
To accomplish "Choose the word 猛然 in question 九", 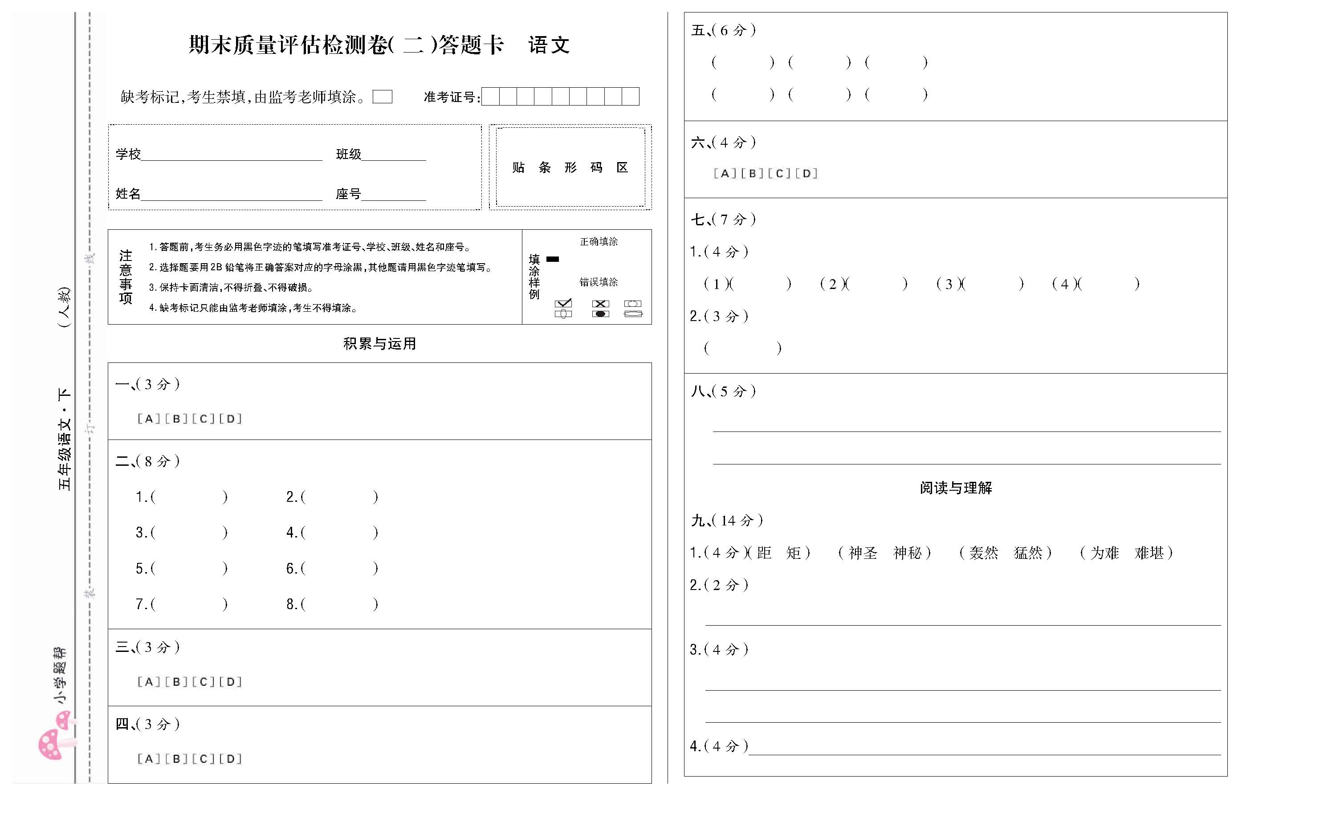I will 1027,553.
